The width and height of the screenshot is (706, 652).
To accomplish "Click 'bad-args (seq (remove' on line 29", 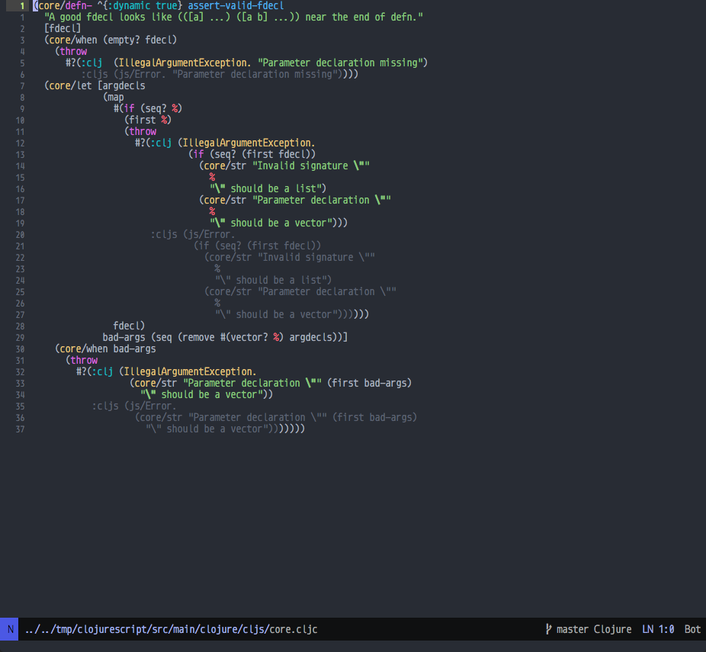I will pos(159,337).
